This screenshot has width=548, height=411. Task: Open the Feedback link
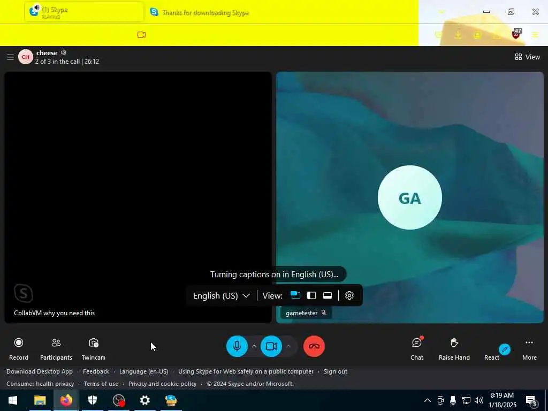tap(96, 371)
